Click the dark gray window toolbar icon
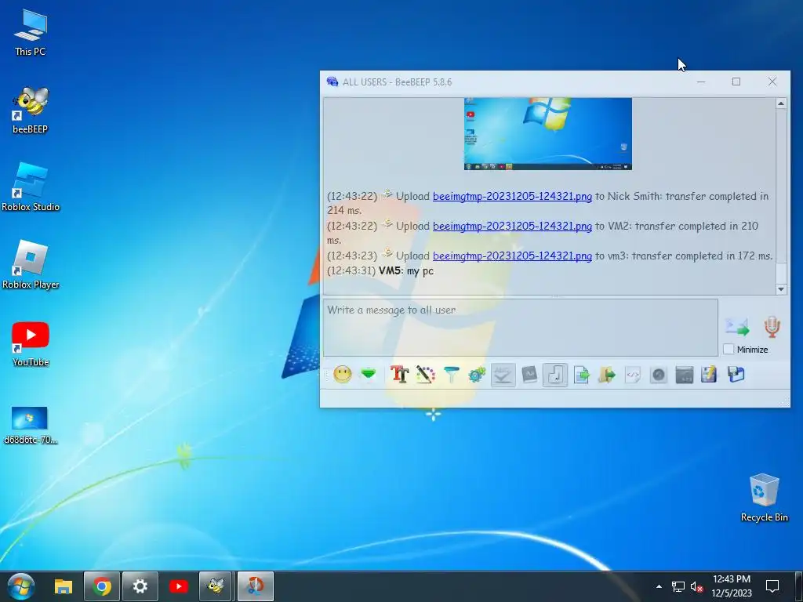Image resolution: width=803 pixels, height=602 pixels. click(684, 375)
